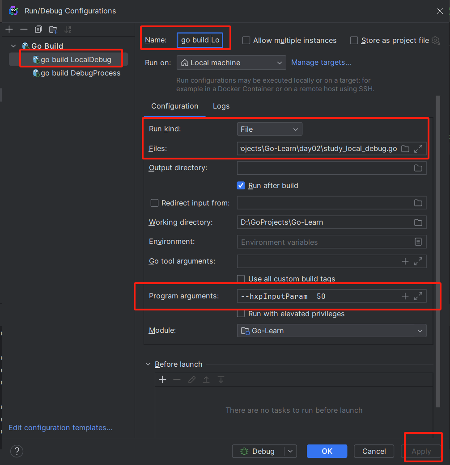Open Edit configuration templates
Viewport: 450px width, 465px height.
60,427
